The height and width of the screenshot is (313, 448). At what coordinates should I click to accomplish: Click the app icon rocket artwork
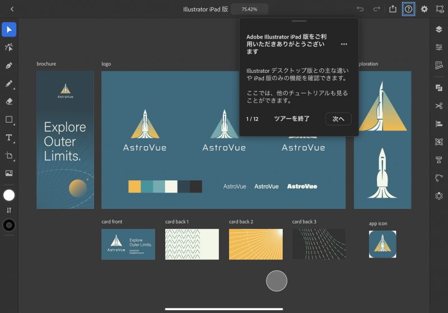click(382, 244)
